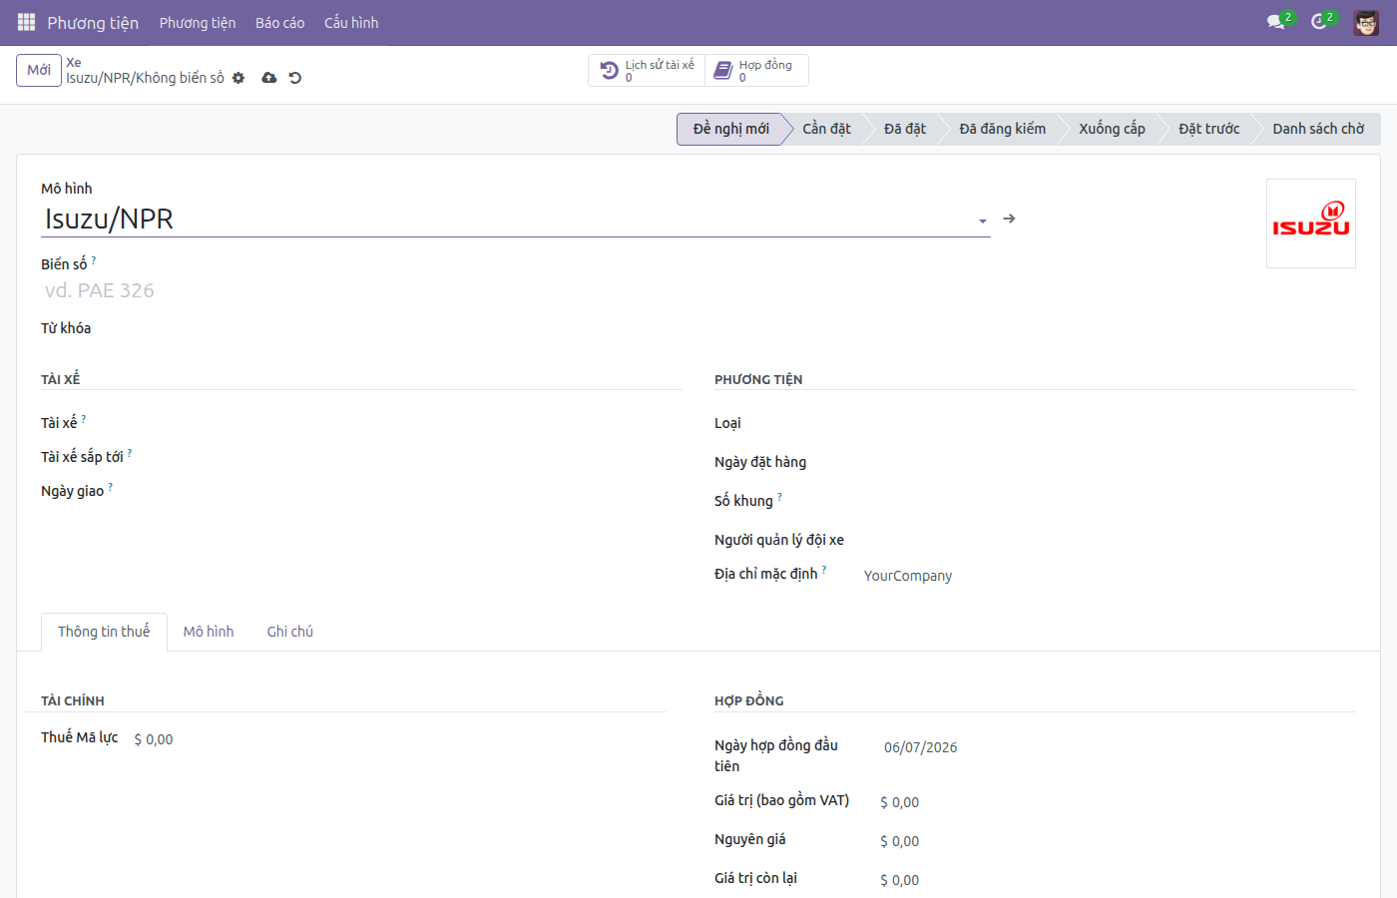Click the gear actions icon beside record name

click(238, 78)
